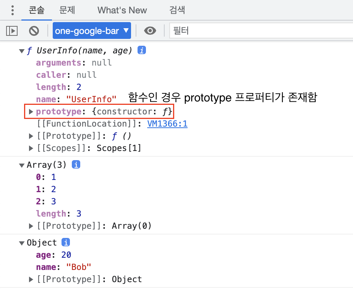Viewport: 353px width, 289px height.
Task: Select the arguments: null property row
Action: click(74, 63)
